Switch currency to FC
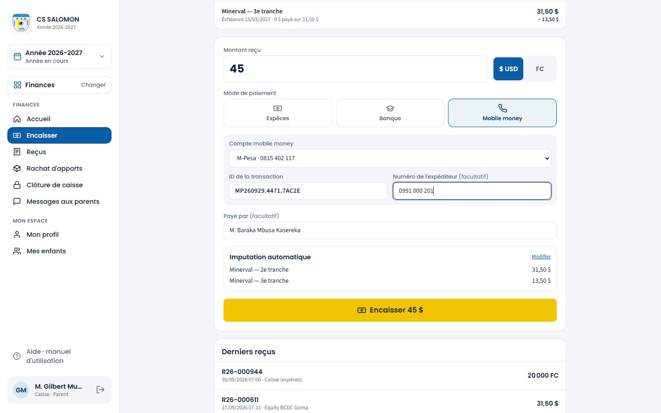Image resolution: width=661 pixels, height=413 pixels. (540, 69)
